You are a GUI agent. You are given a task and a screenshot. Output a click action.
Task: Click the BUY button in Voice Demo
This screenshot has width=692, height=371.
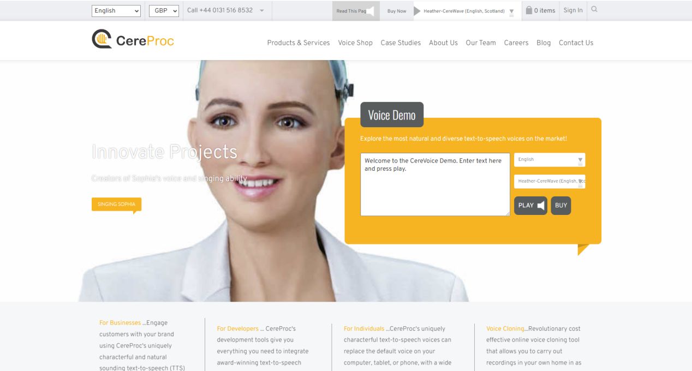pyautogui.click(x=561, y=206)
